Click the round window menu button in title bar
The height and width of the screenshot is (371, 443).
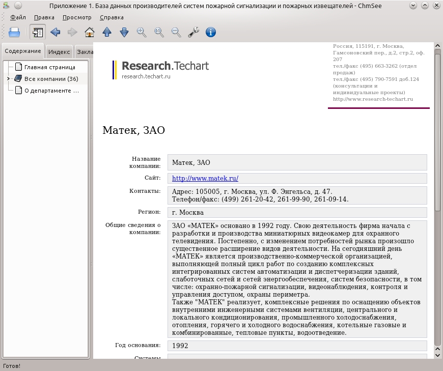[18, 6]
